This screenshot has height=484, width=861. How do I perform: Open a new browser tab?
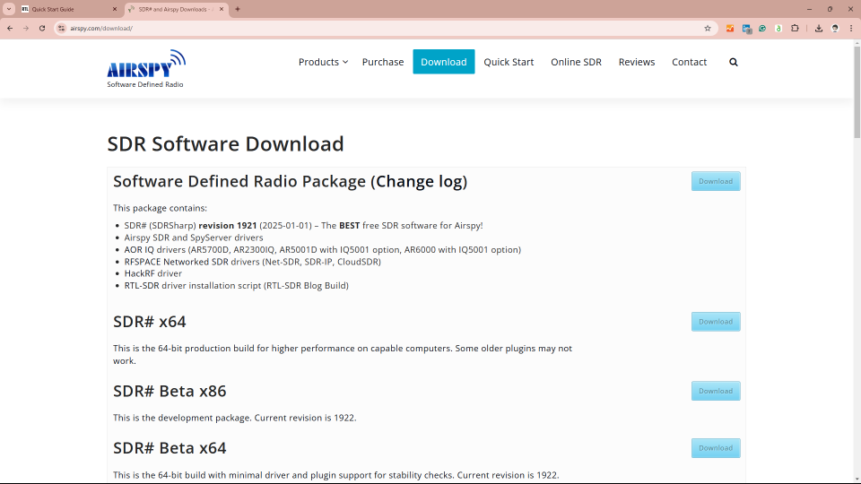tap(238, 9)
